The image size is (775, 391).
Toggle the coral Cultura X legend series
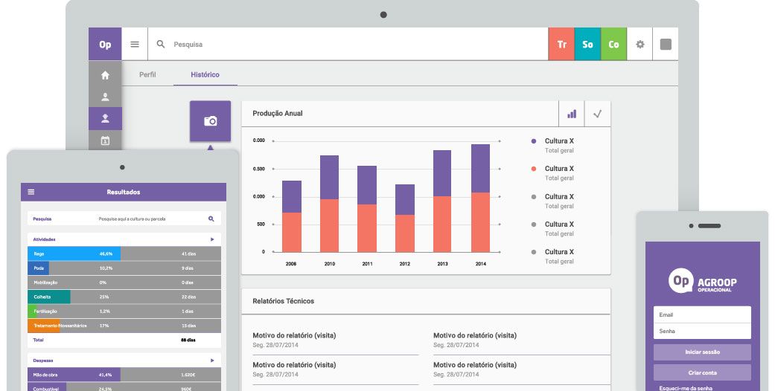(534, 169)
